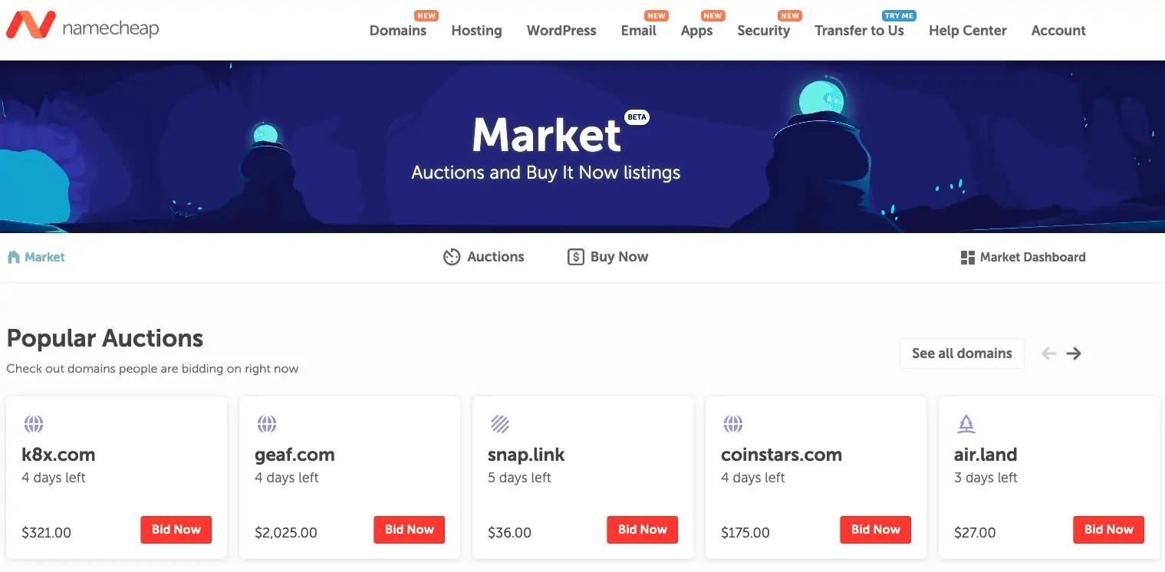Click the right arrow to browse more auctions
The image size is (1165, 572).
coord(1074,353)
